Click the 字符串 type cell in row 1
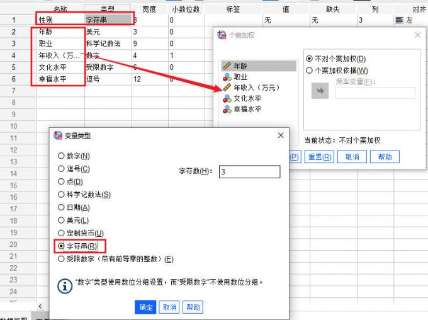The image size is (428, 320). tap(108, 20)
